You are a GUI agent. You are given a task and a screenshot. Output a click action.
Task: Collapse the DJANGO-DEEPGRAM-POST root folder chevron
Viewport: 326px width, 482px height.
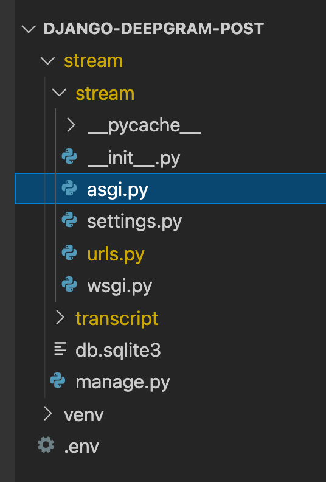[x=29, y=29]
